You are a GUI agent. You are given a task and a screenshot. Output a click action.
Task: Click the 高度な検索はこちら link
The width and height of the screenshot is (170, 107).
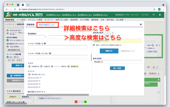click(47, 25)
